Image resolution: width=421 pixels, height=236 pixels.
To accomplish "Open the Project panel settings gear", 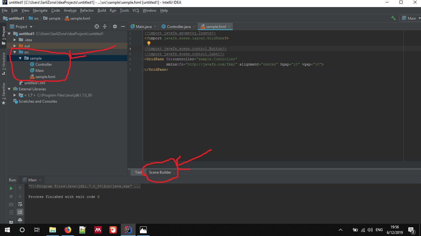I will point(115,26).
